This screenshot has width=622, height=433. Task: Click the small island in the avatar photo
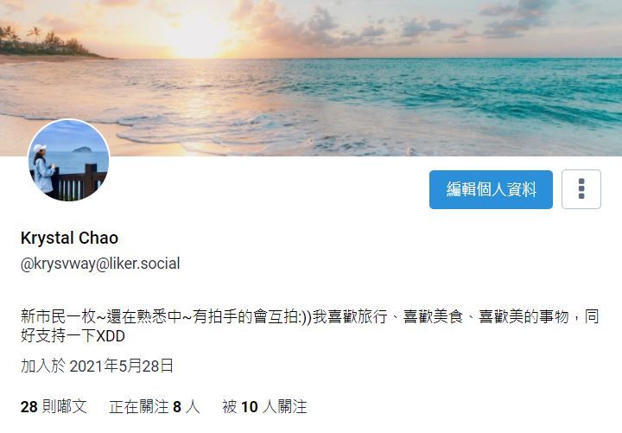83,150
